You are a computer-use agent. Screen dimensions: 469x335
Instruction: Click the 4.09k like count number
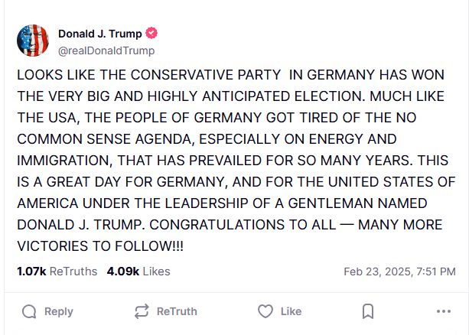tap(122, 272)
